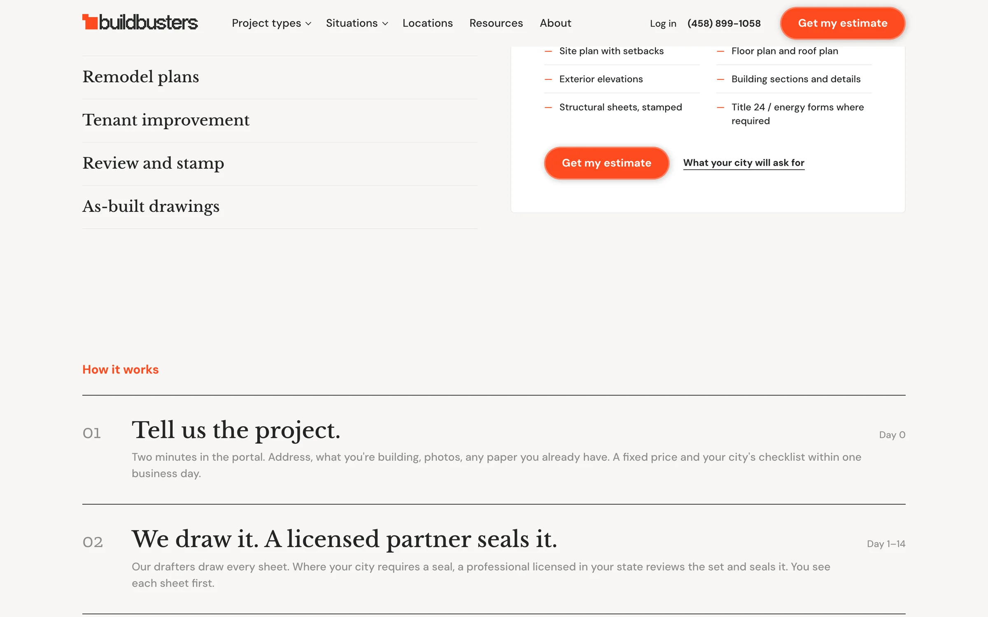Select the As-built drawings tab

280,207
